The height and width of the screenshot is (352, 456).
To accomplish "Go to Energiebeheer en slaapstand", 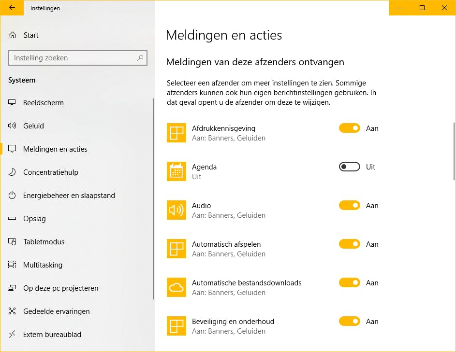I will pyautogui.click(x=69, y=196).
